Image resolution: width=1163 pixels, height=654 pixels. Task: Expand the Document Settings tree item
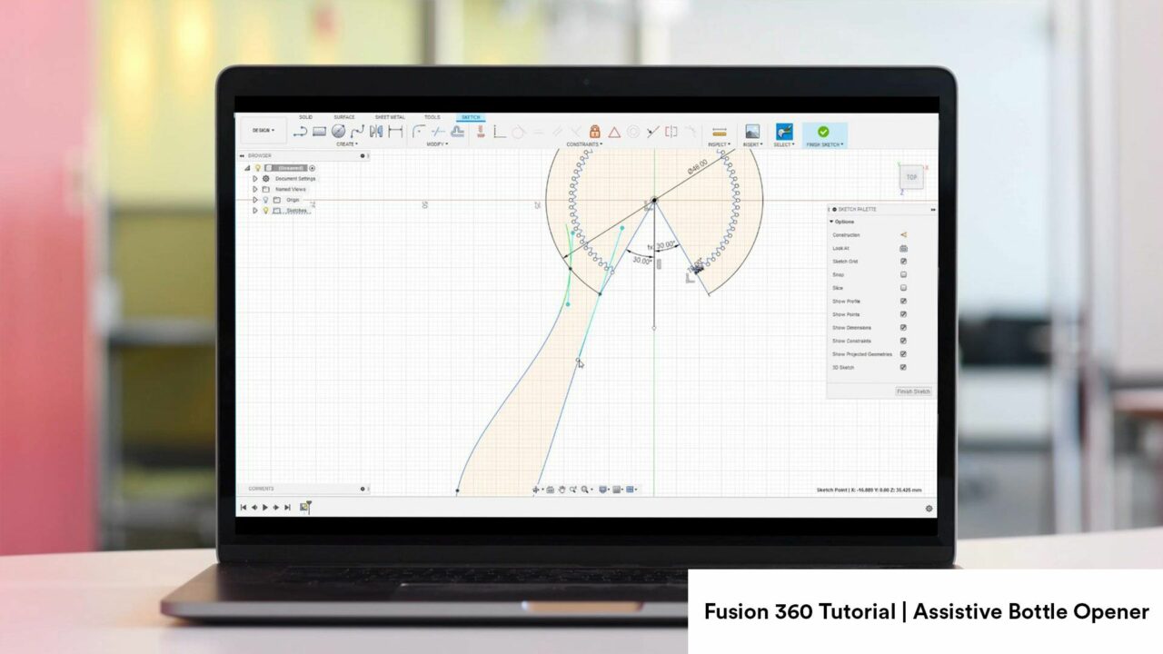255,179
